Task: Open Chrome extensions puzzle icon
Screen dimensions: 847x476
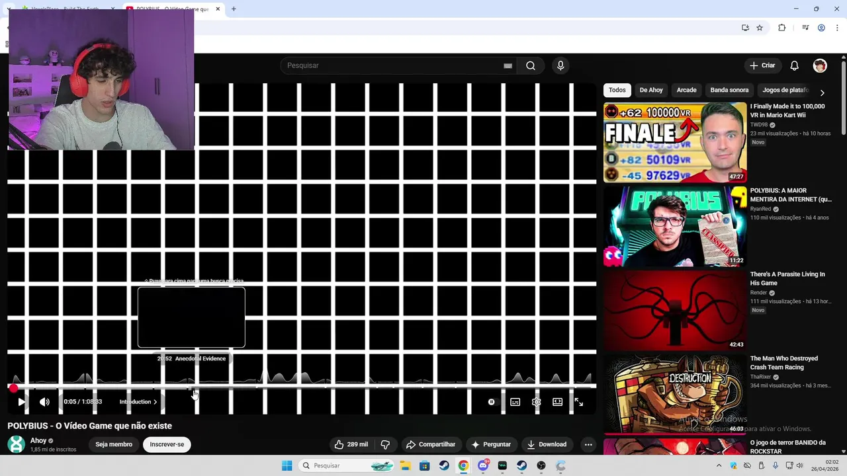Action: click(781, 28)
